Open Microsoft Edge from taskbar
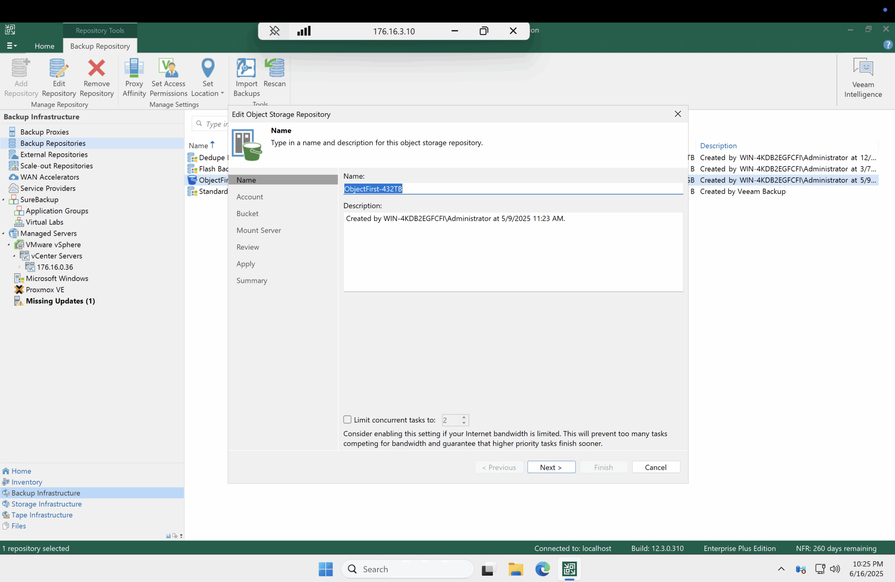The width and height of the screenshot is (895, 582). point(542,569)
